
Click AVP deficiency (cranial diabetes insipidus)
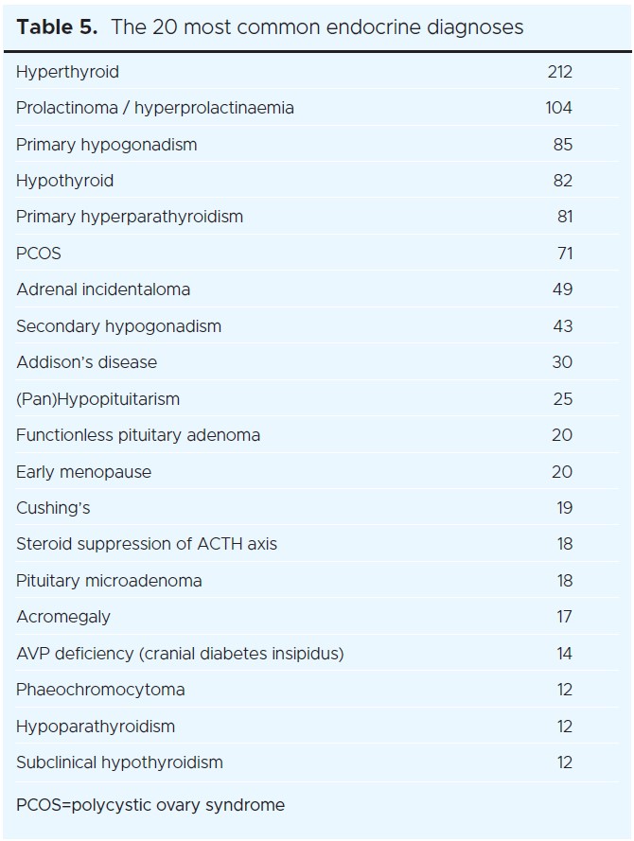(x=180, y=654)
